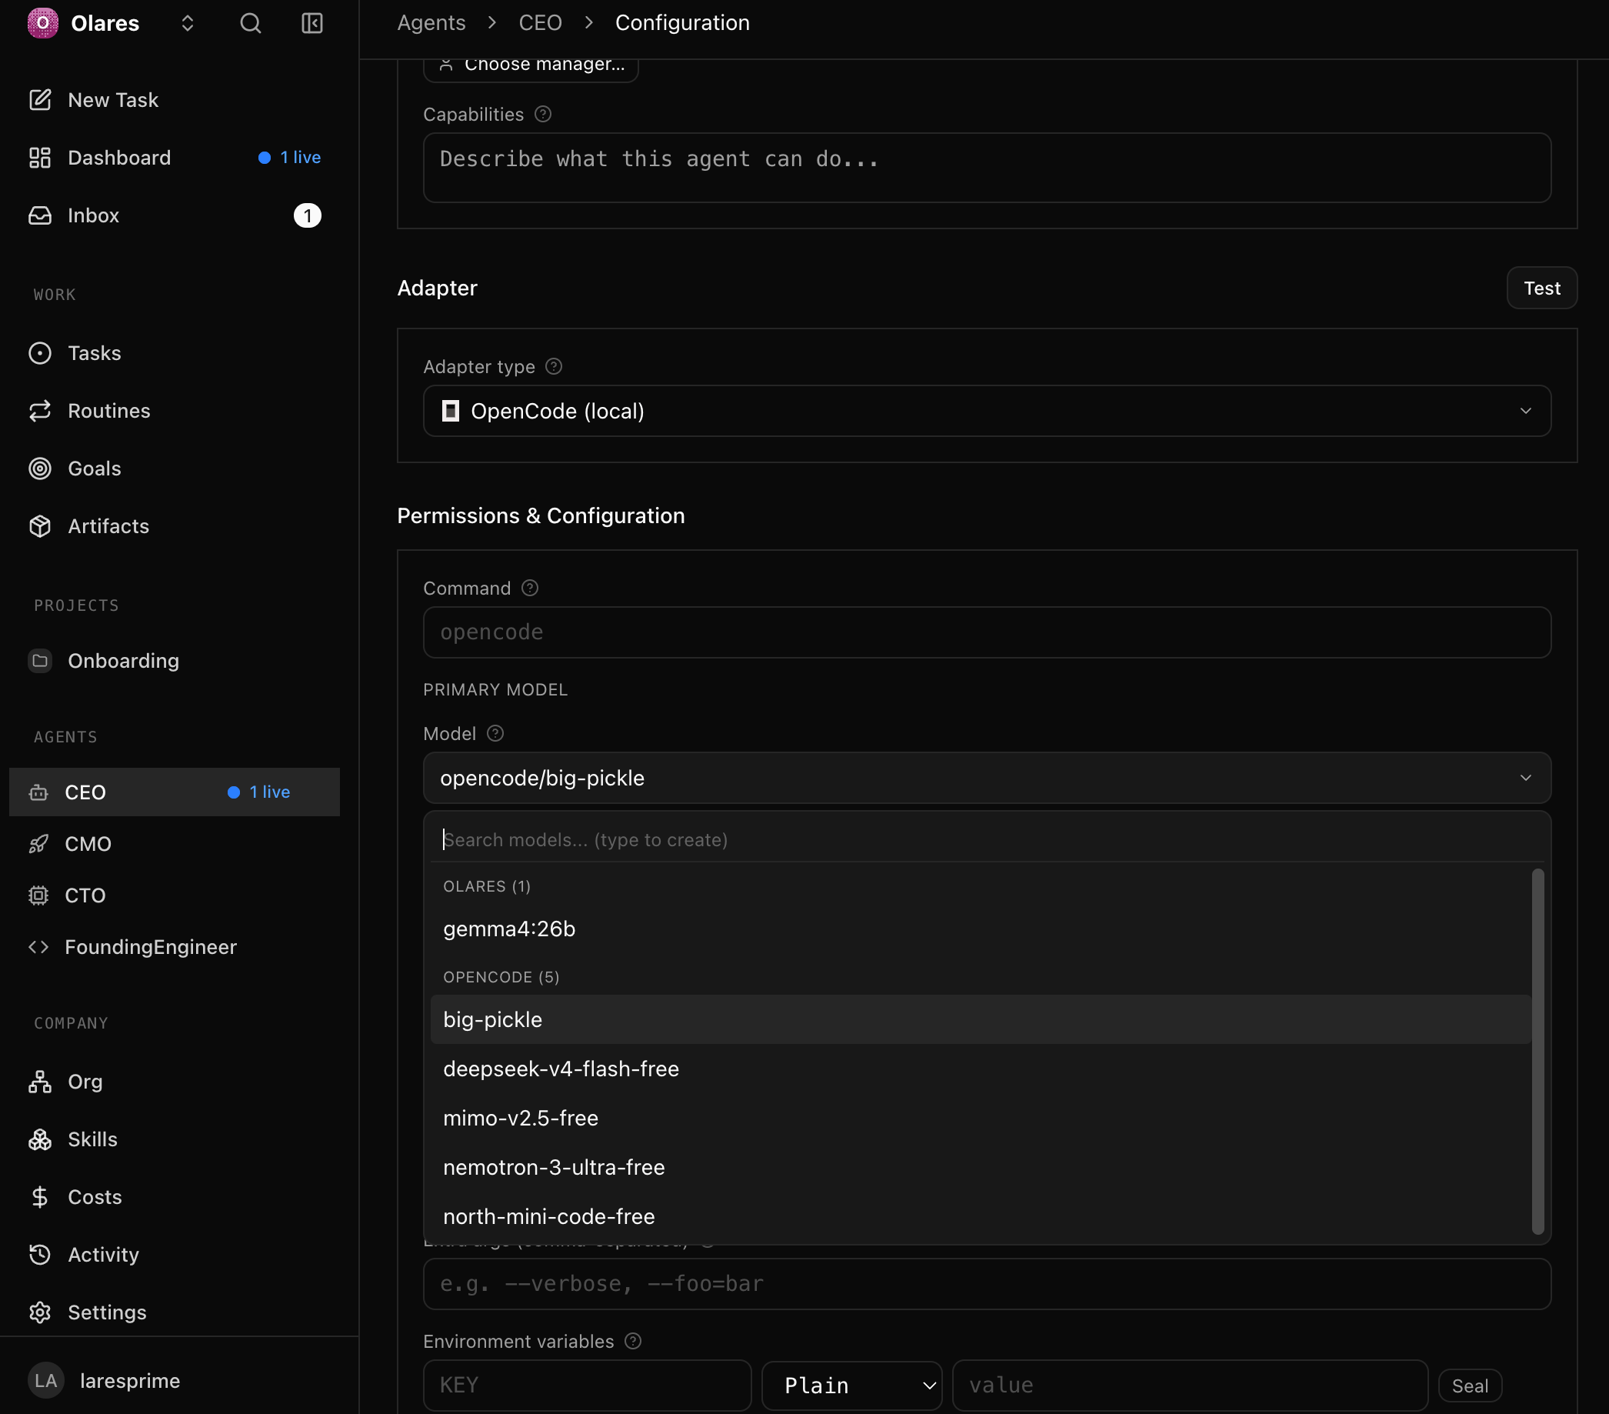The image size is (1609, 1414).
Task: Click the CTO chip icon
Action: pos(38,895)
